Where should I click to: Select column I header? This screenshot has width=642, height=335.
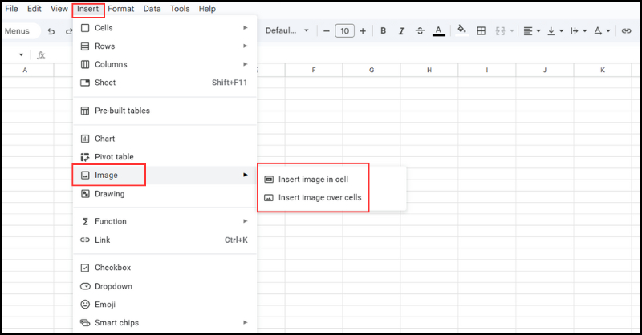[487, 70]
